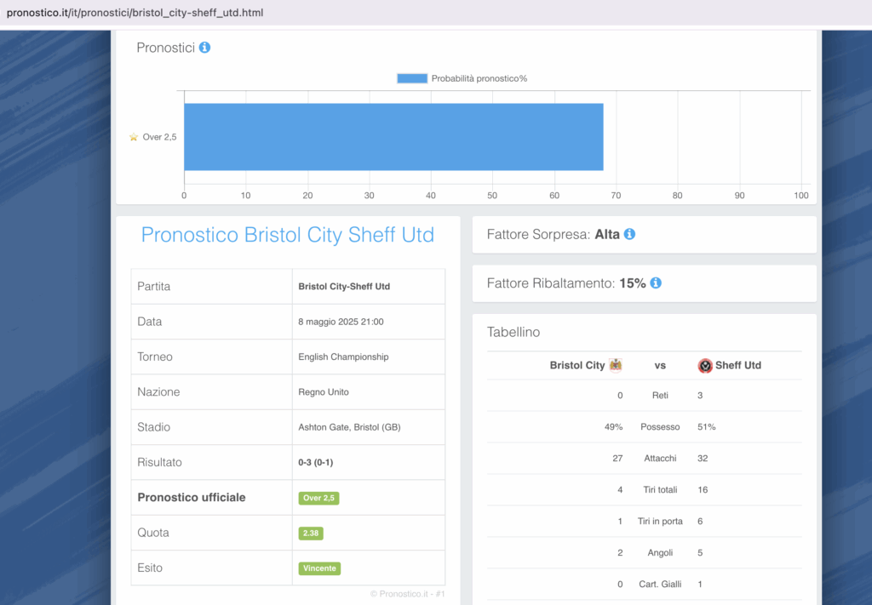The height and width of the screenshot is (605, 872).
Task: Click the Pronostico ufficiale row label
Action: click(192, 497)
